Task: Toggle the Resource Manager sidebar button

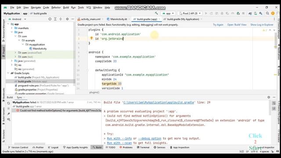Action: (4, 30)
